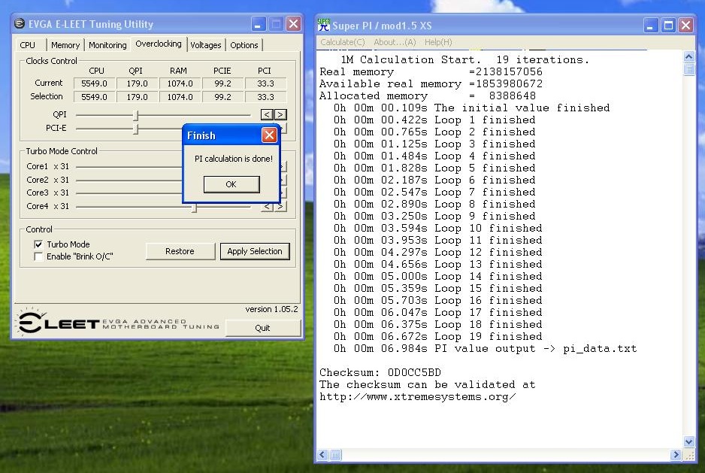Decrease QPI with left arrow button

tap(267, 115)
